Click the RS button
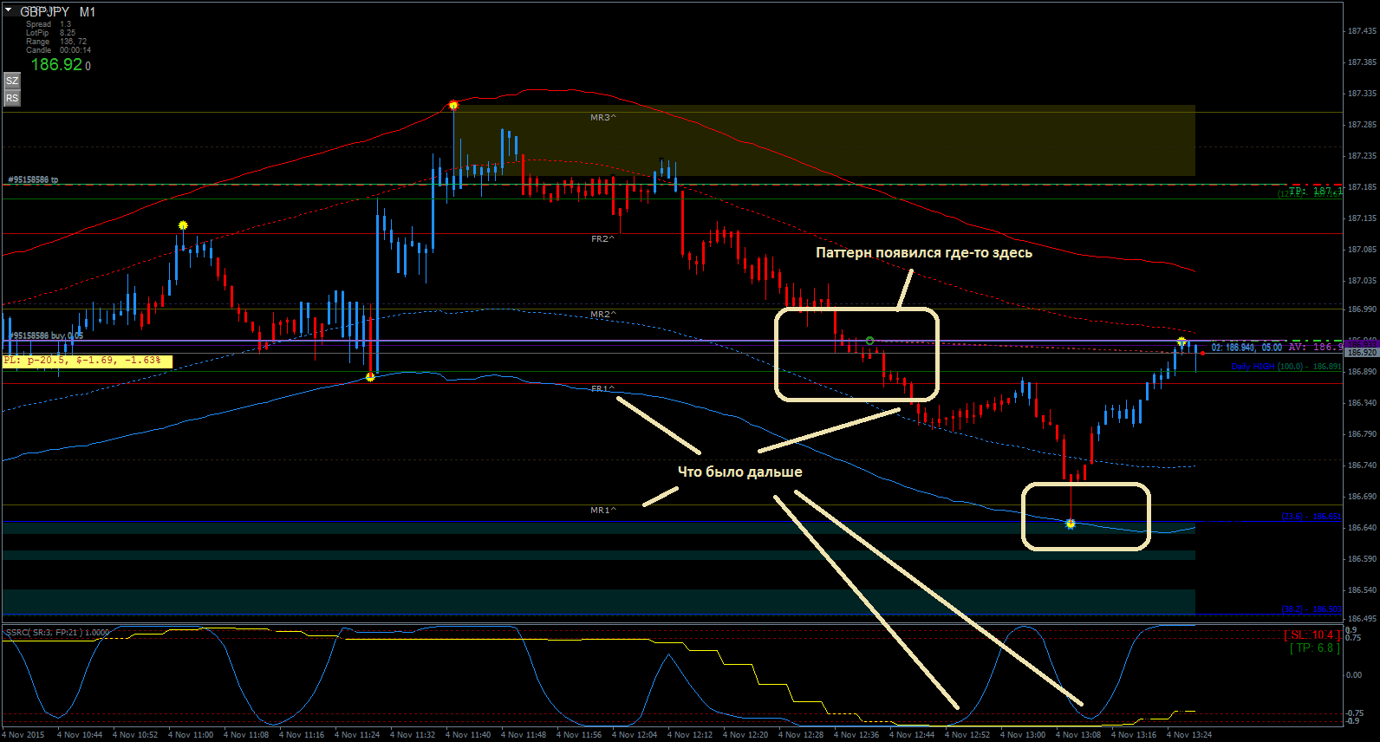 coord(12,98)
